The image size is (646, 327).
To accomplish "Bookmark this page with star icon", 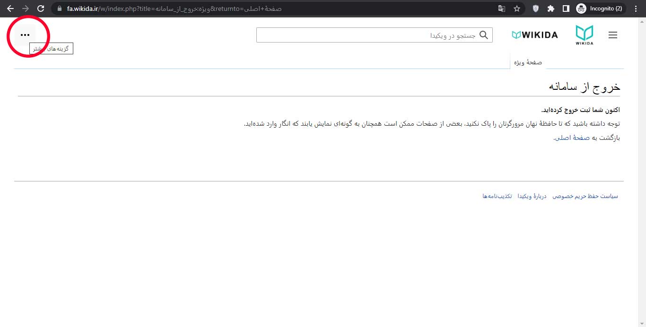I will pyautogui.click(x=517, y=9).
